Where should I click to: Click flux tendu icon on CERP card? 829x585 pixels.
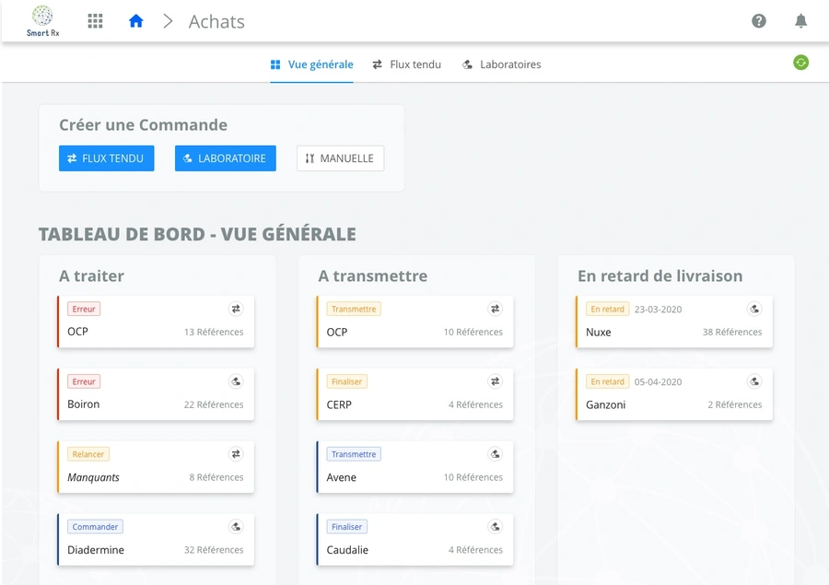click(x=495, y=381)
